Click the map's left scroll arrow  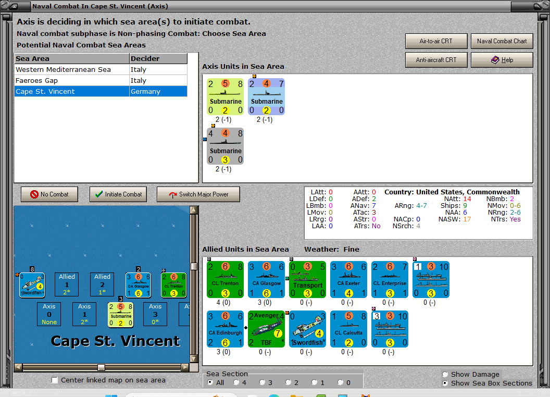coord(18,367)
